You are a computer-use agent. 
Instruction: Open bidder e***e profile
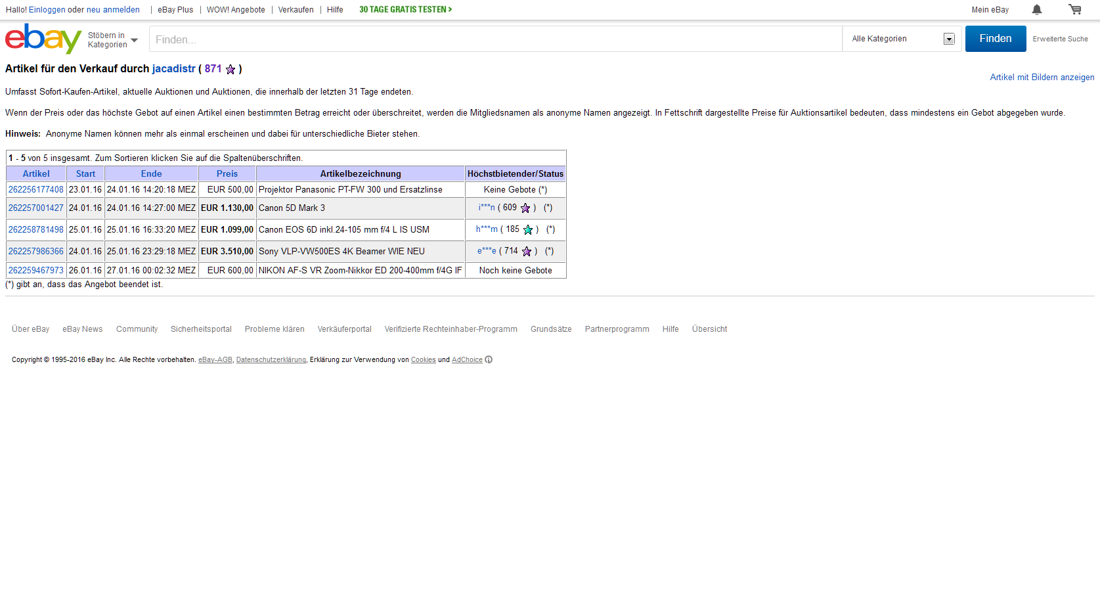[x=487, y=251]
